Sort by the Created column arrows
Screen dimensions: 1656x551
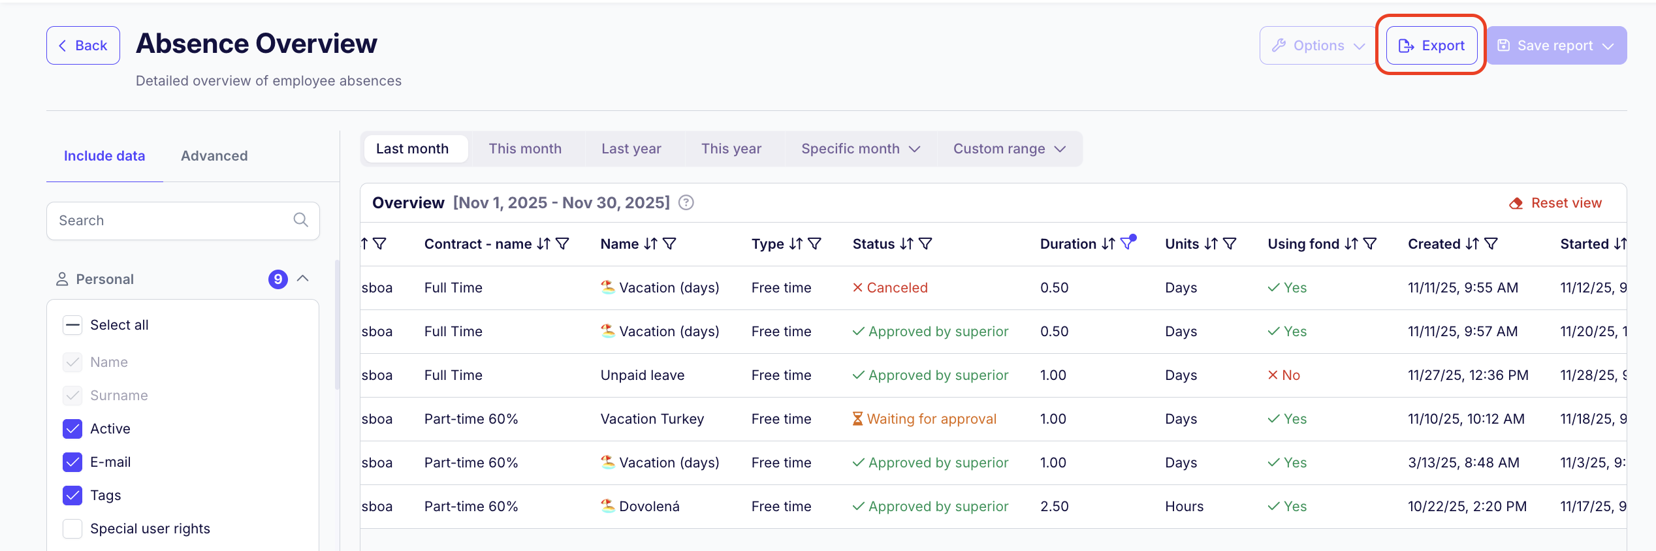tap(1472, 244)
